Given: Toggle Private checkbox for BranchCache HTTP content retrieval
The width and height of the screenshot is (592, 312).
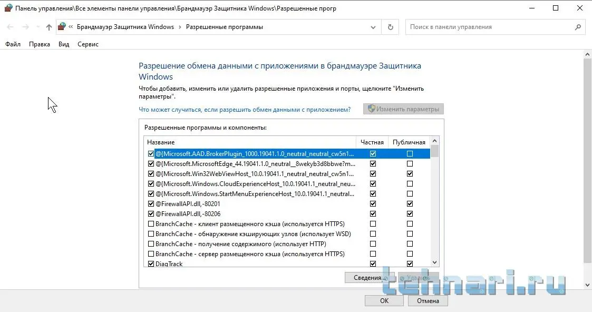Looking at the screenshot, I should [373, 243].
